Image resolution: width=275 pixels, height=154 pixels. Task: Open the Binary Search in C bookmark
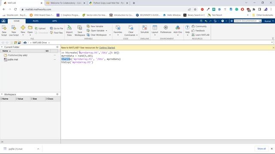(194, 15)
